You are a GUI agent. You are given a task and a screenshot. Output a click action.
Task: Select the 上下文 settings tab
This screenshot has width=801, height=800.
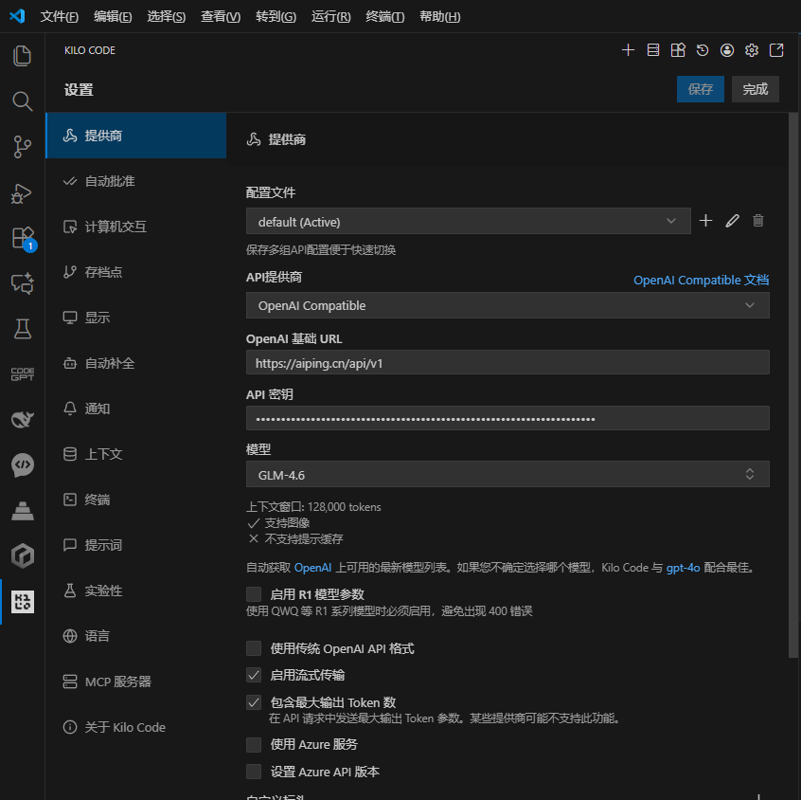(136, 454)
